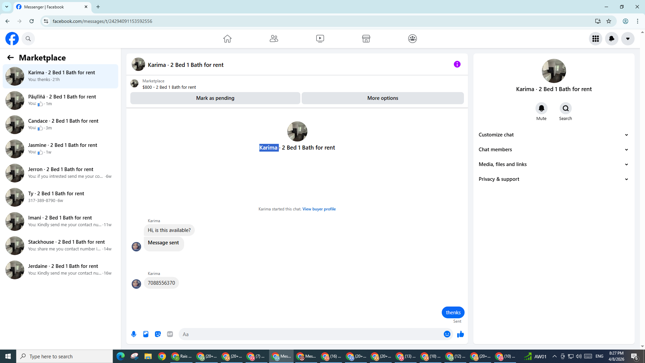The image size is (645, 363).
Task: Expand Media, files and links section
Action: point(554,164)
